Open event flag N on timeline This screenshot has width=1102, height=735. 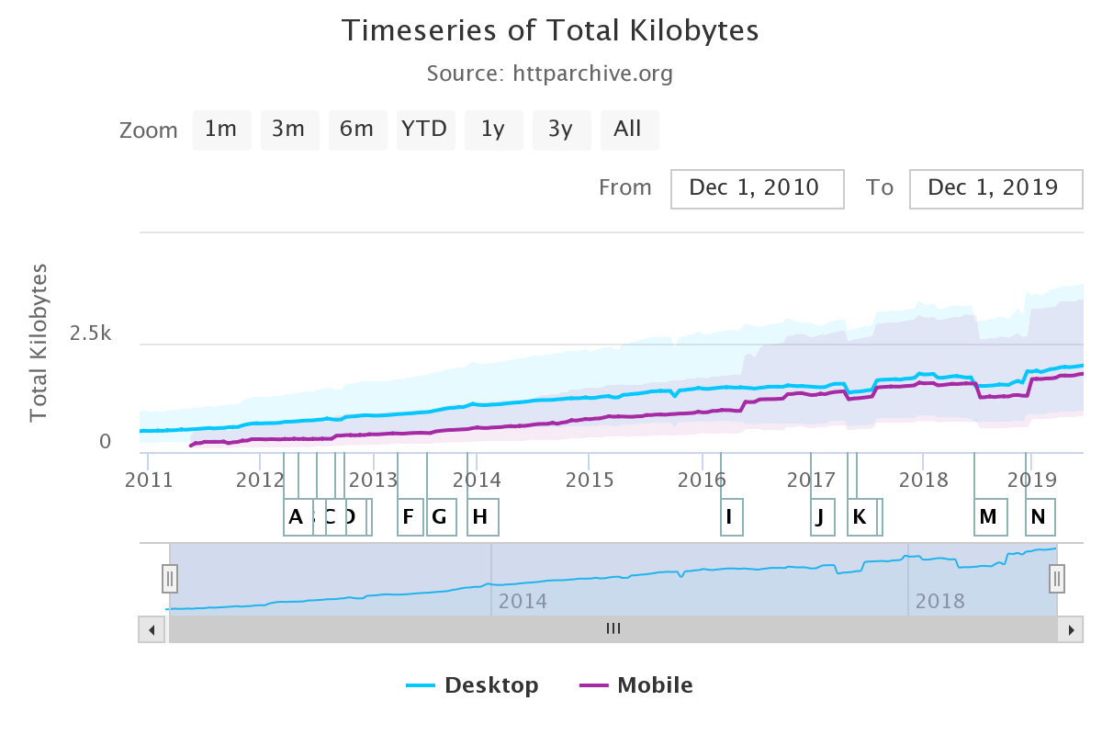click(x=1039, y=517)
